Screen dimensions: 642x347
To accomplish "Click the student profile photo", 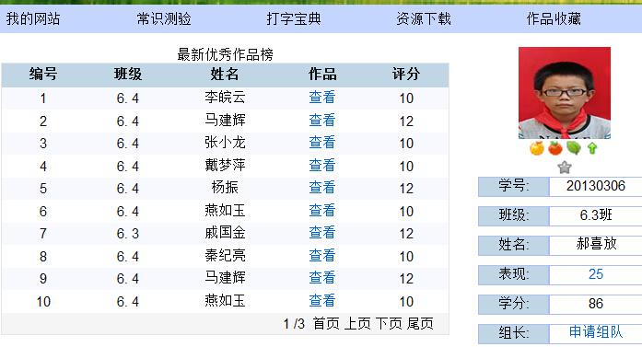I will point(565,93).
